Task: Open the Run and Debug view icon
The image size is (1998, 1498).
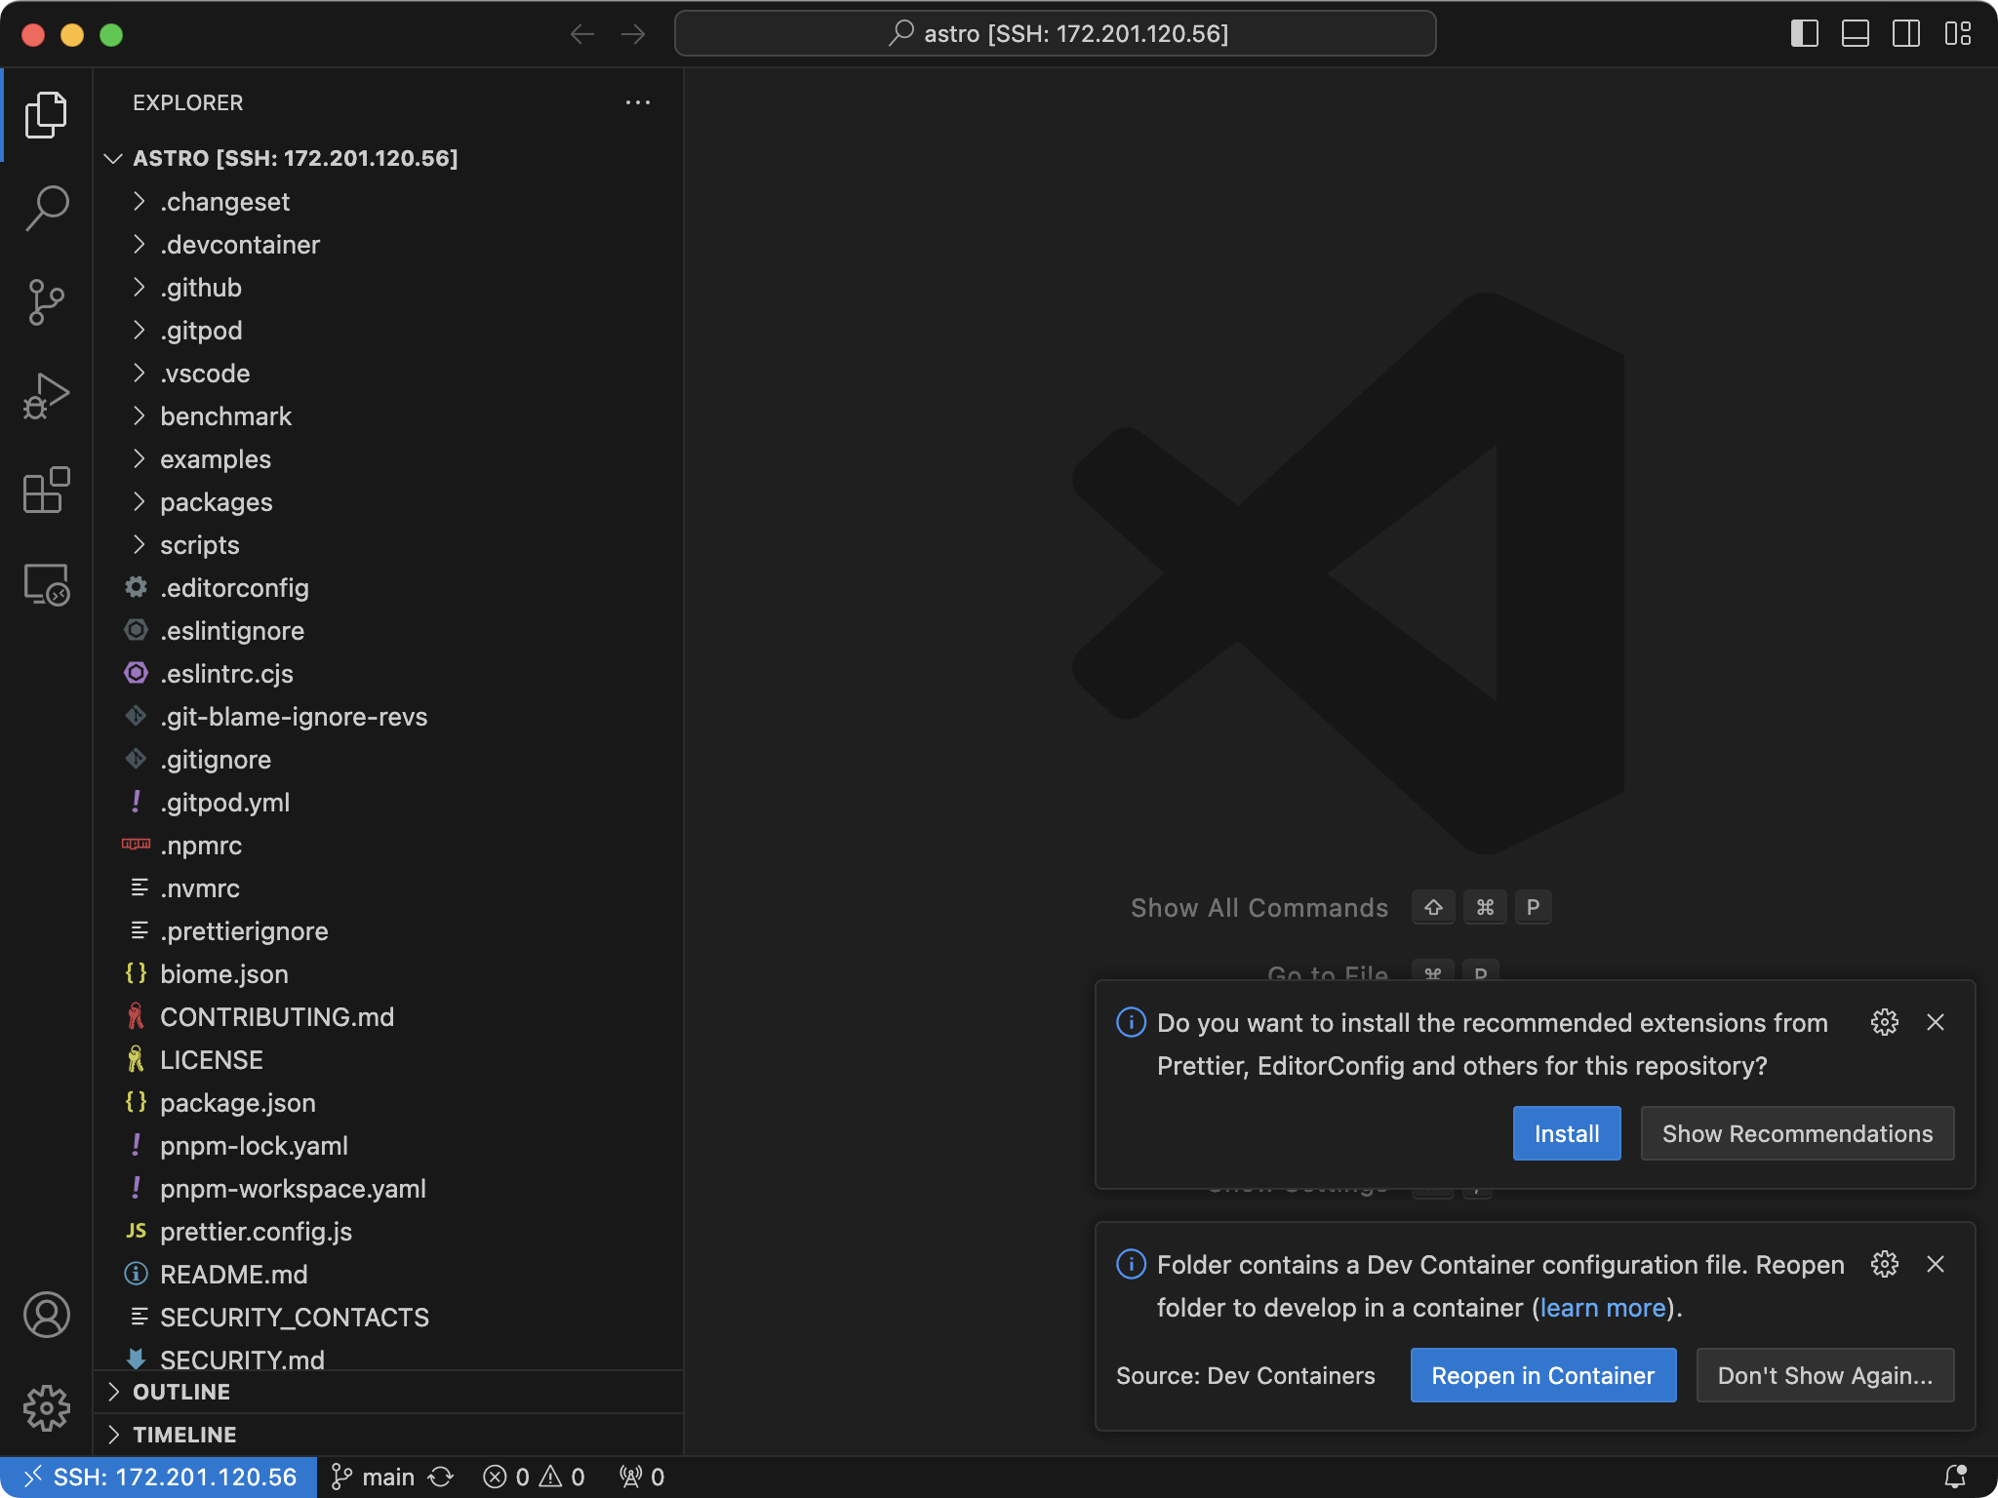Action: click(46, 396)
